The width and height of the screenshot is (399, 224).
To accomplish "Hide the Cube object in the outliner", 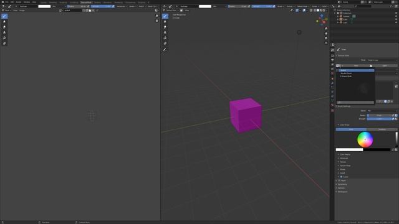I will pos(396,19).
